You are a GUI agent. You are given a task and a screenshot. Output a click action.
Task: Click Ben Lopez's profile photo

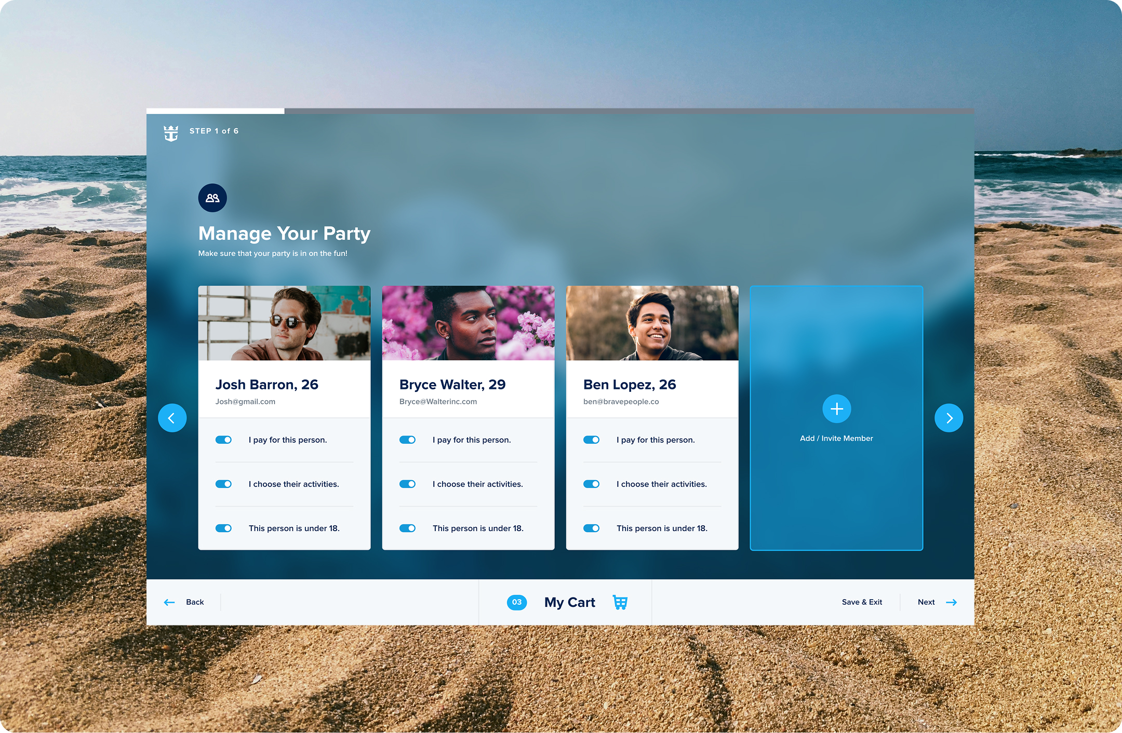(x=652, y=323)
